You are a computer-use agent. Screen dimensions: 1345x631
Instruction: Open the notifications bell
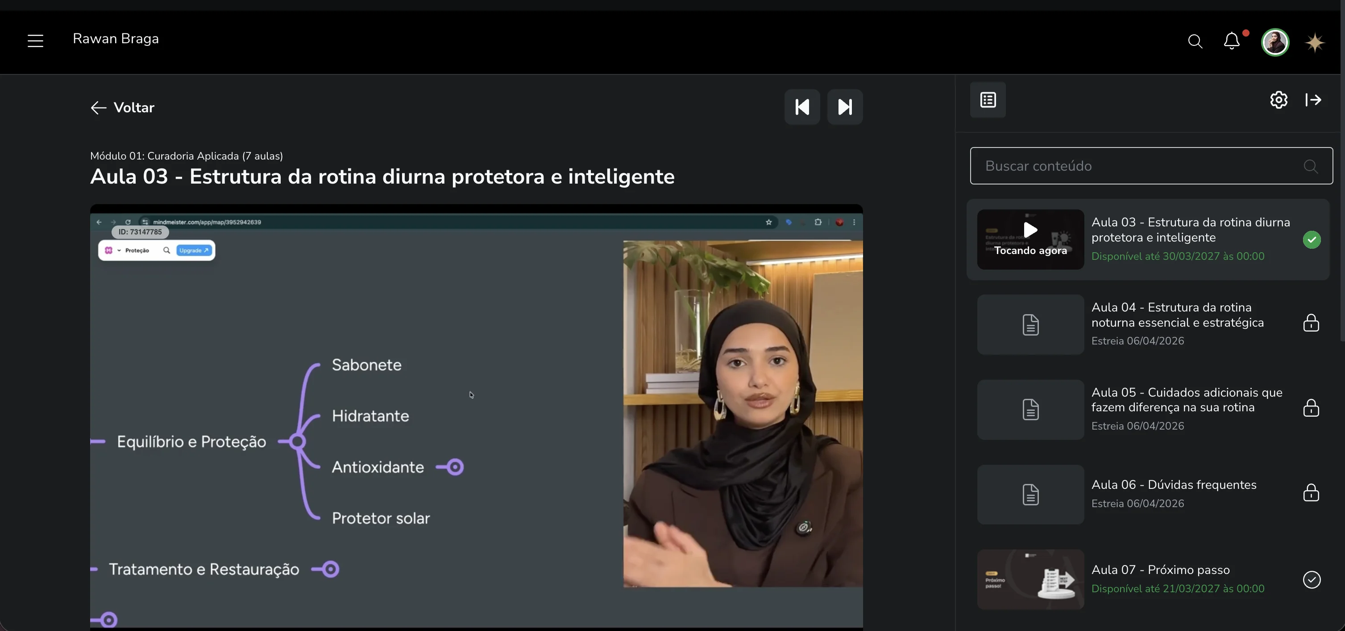click(1232, 41)
